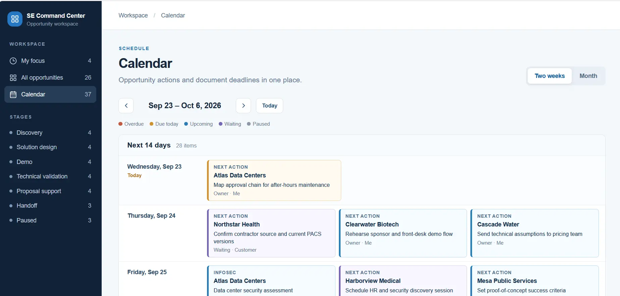
Task: Click the SE Command Center logo icon
Action: click(x=15, y=19)
